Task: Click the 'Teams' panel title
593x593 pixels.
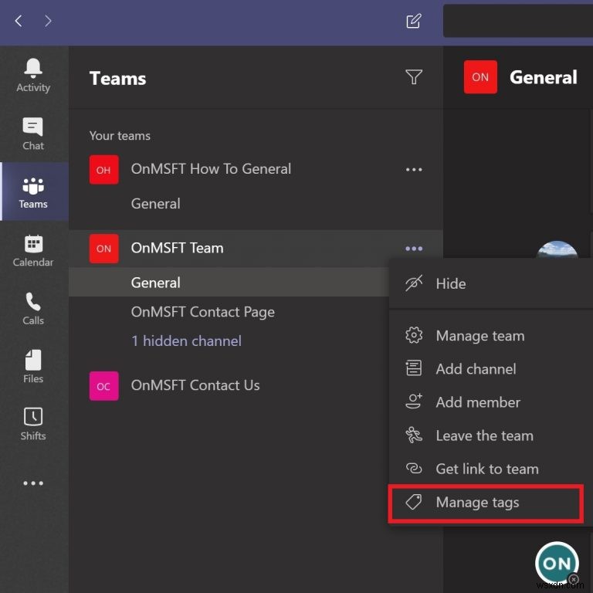Action: coord(117,78)
